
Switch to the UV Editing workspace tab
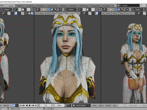(x=40, y=6)
